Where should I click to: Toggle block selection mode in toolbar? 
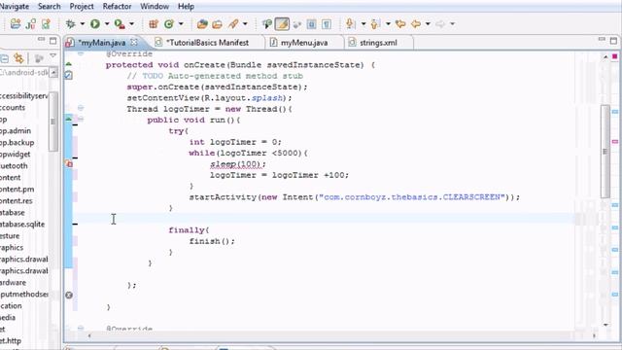311,24
